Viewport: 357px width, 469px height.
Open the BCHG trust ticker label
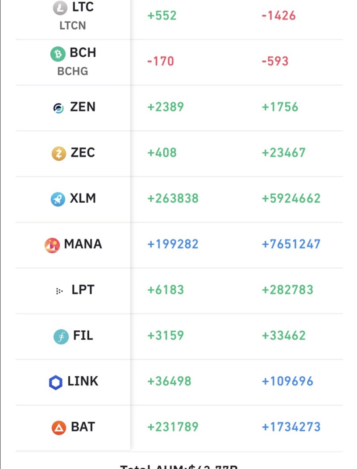click(x=72, y=71)
